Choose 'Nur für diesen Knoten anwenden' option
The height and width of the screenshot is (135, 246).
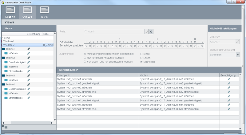[85, 58]
